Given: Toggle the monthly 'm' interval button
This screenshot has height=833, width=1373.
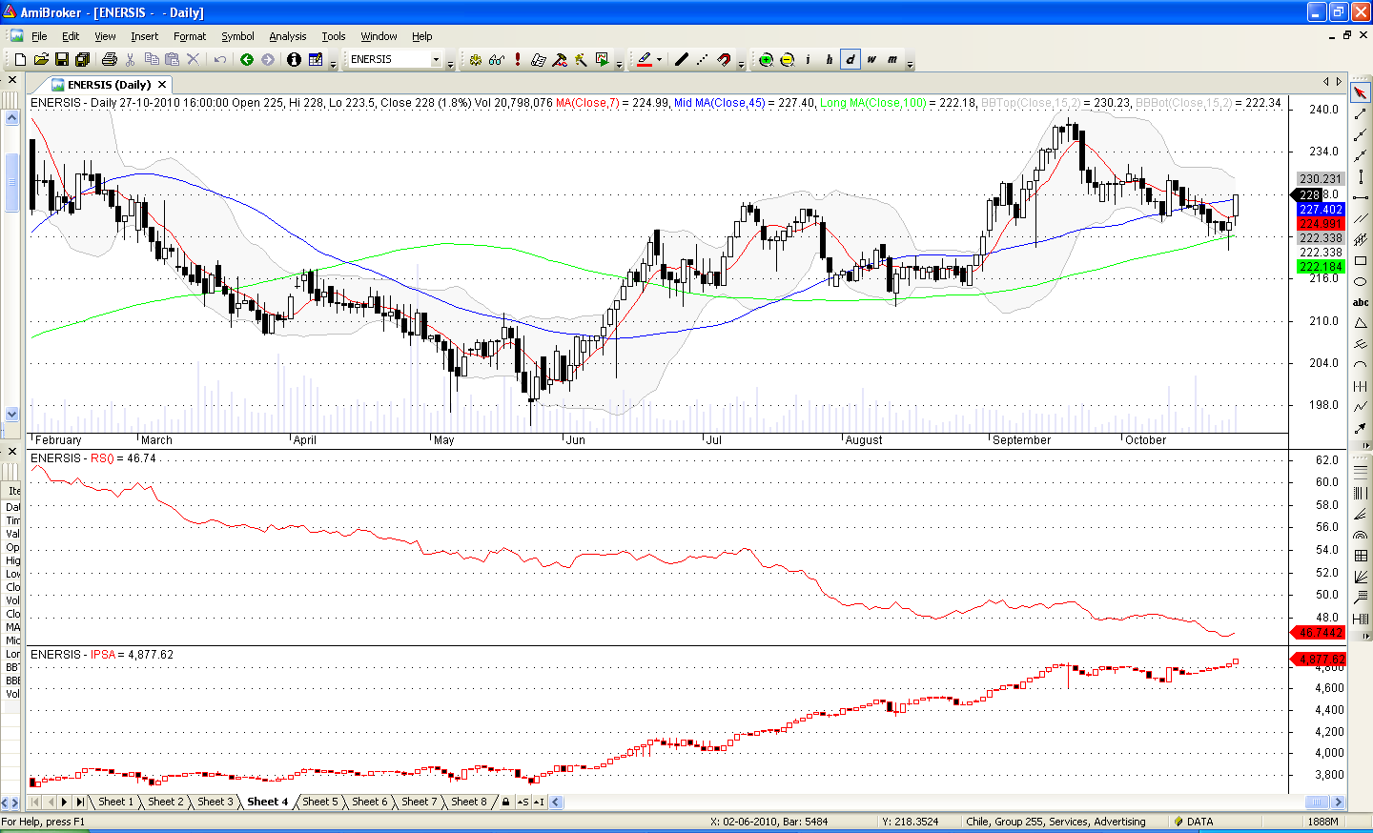Looking at the screenshot, I should 892,60.
